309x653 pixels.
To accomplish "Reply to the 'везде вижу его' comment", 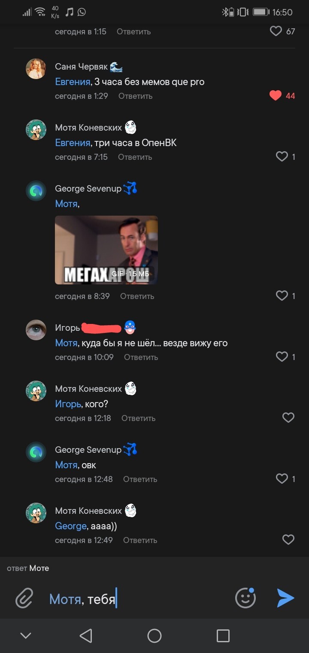I will (141, 357).
